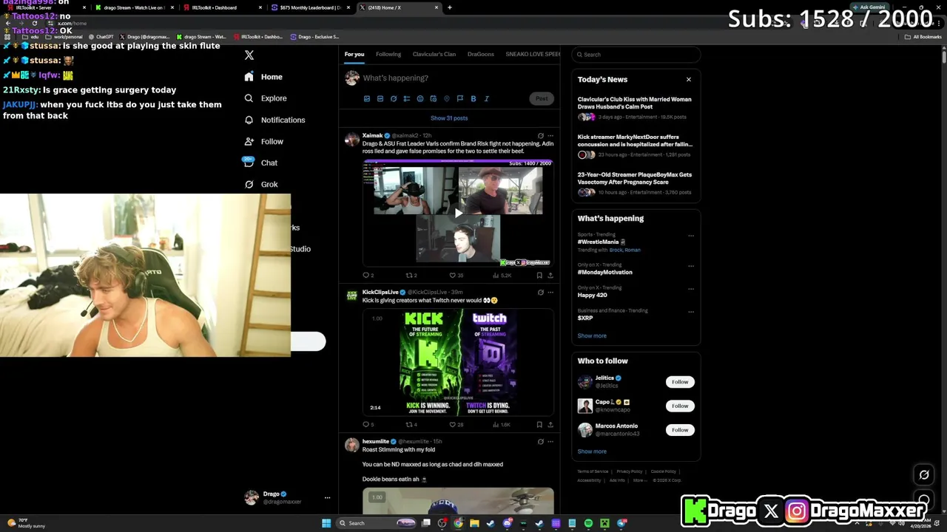Open more options on Xaimak post
Image resolution: width=947 pixels, height=532 pixels.
550,136
